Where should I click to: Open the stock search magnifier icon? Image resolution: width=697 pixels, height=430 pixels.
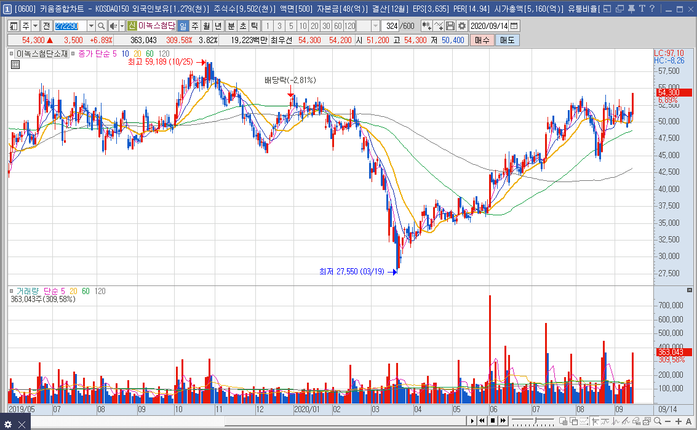coord(102,26)
